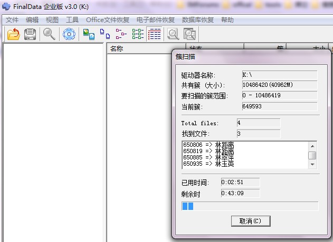
Task: Click the open folder toolbar icon
Action: pos(13,34)
